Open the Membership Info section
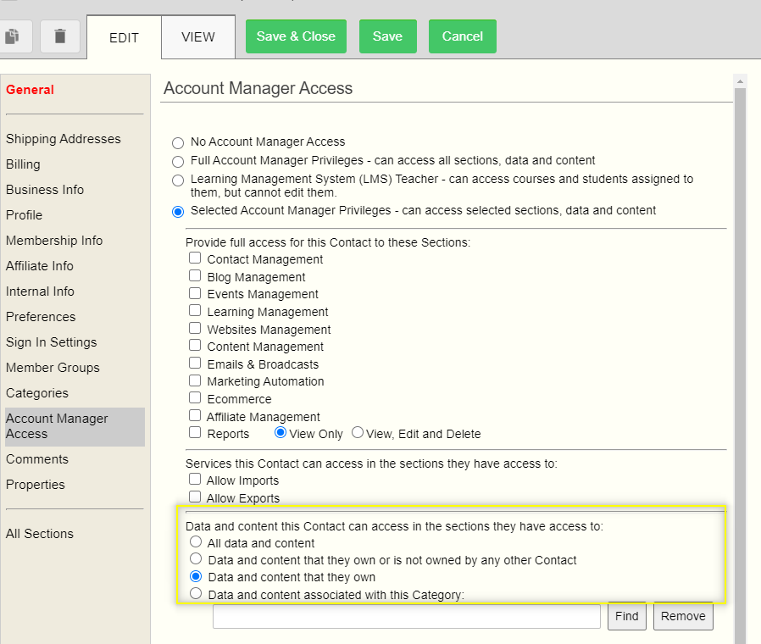761x644 pixels. point(54,241)
